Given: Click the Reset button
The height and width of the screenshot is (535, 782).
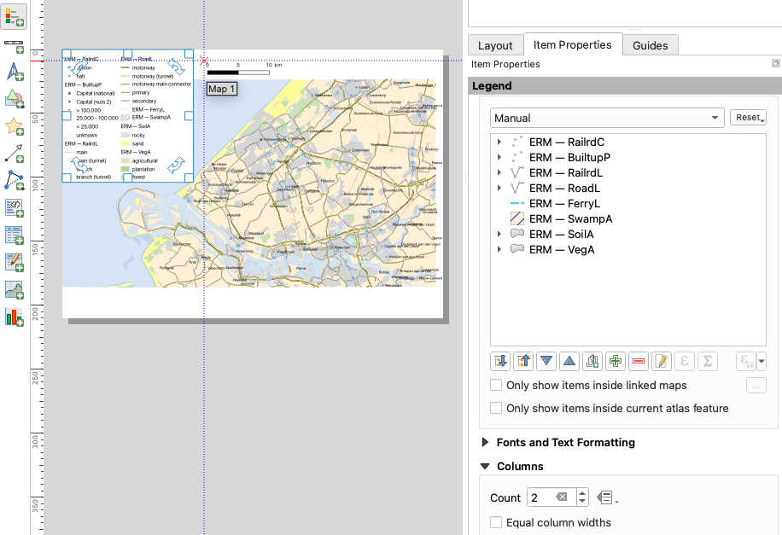Looking at the screenshot, I should (x=748, y=118).
